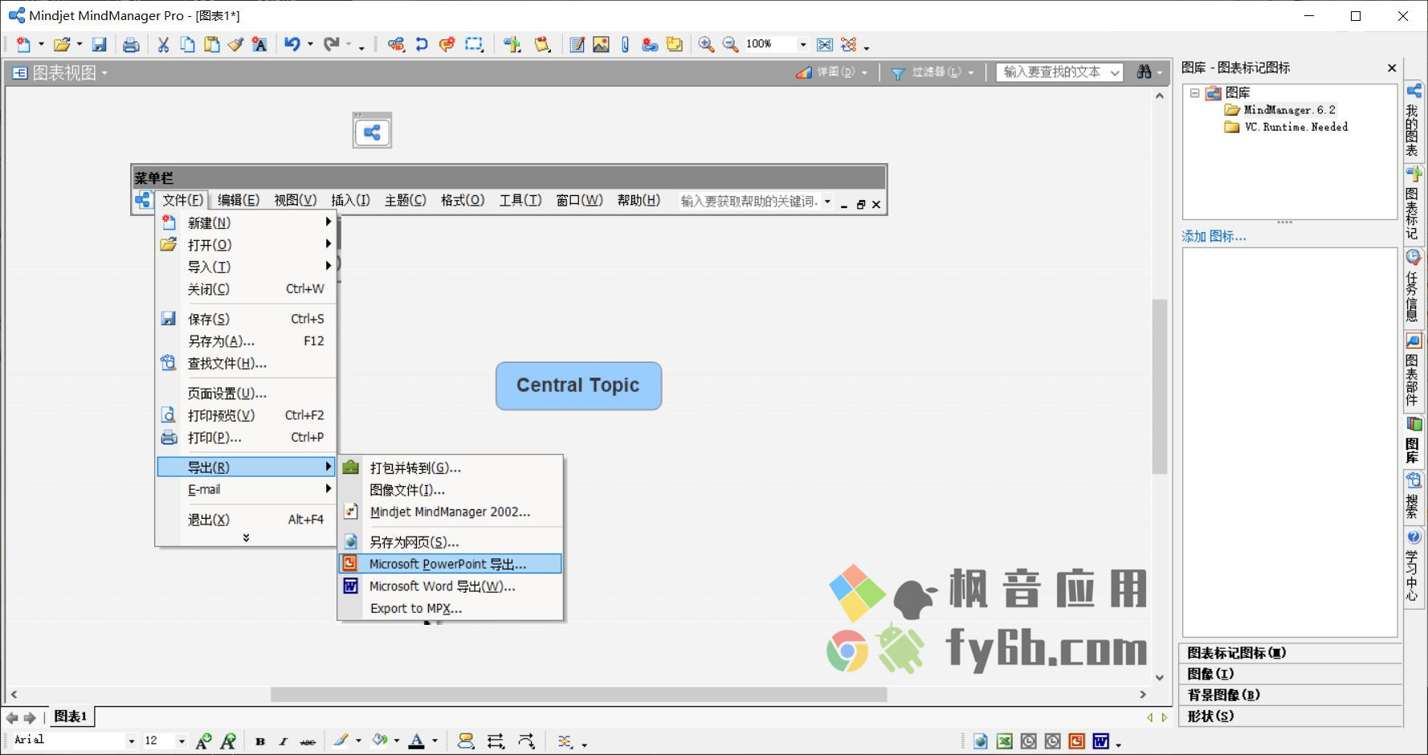The width and height of the screenshot is (1428, 755).
Task: Toggle Bold formatting button
Action: tap(259, 741)
